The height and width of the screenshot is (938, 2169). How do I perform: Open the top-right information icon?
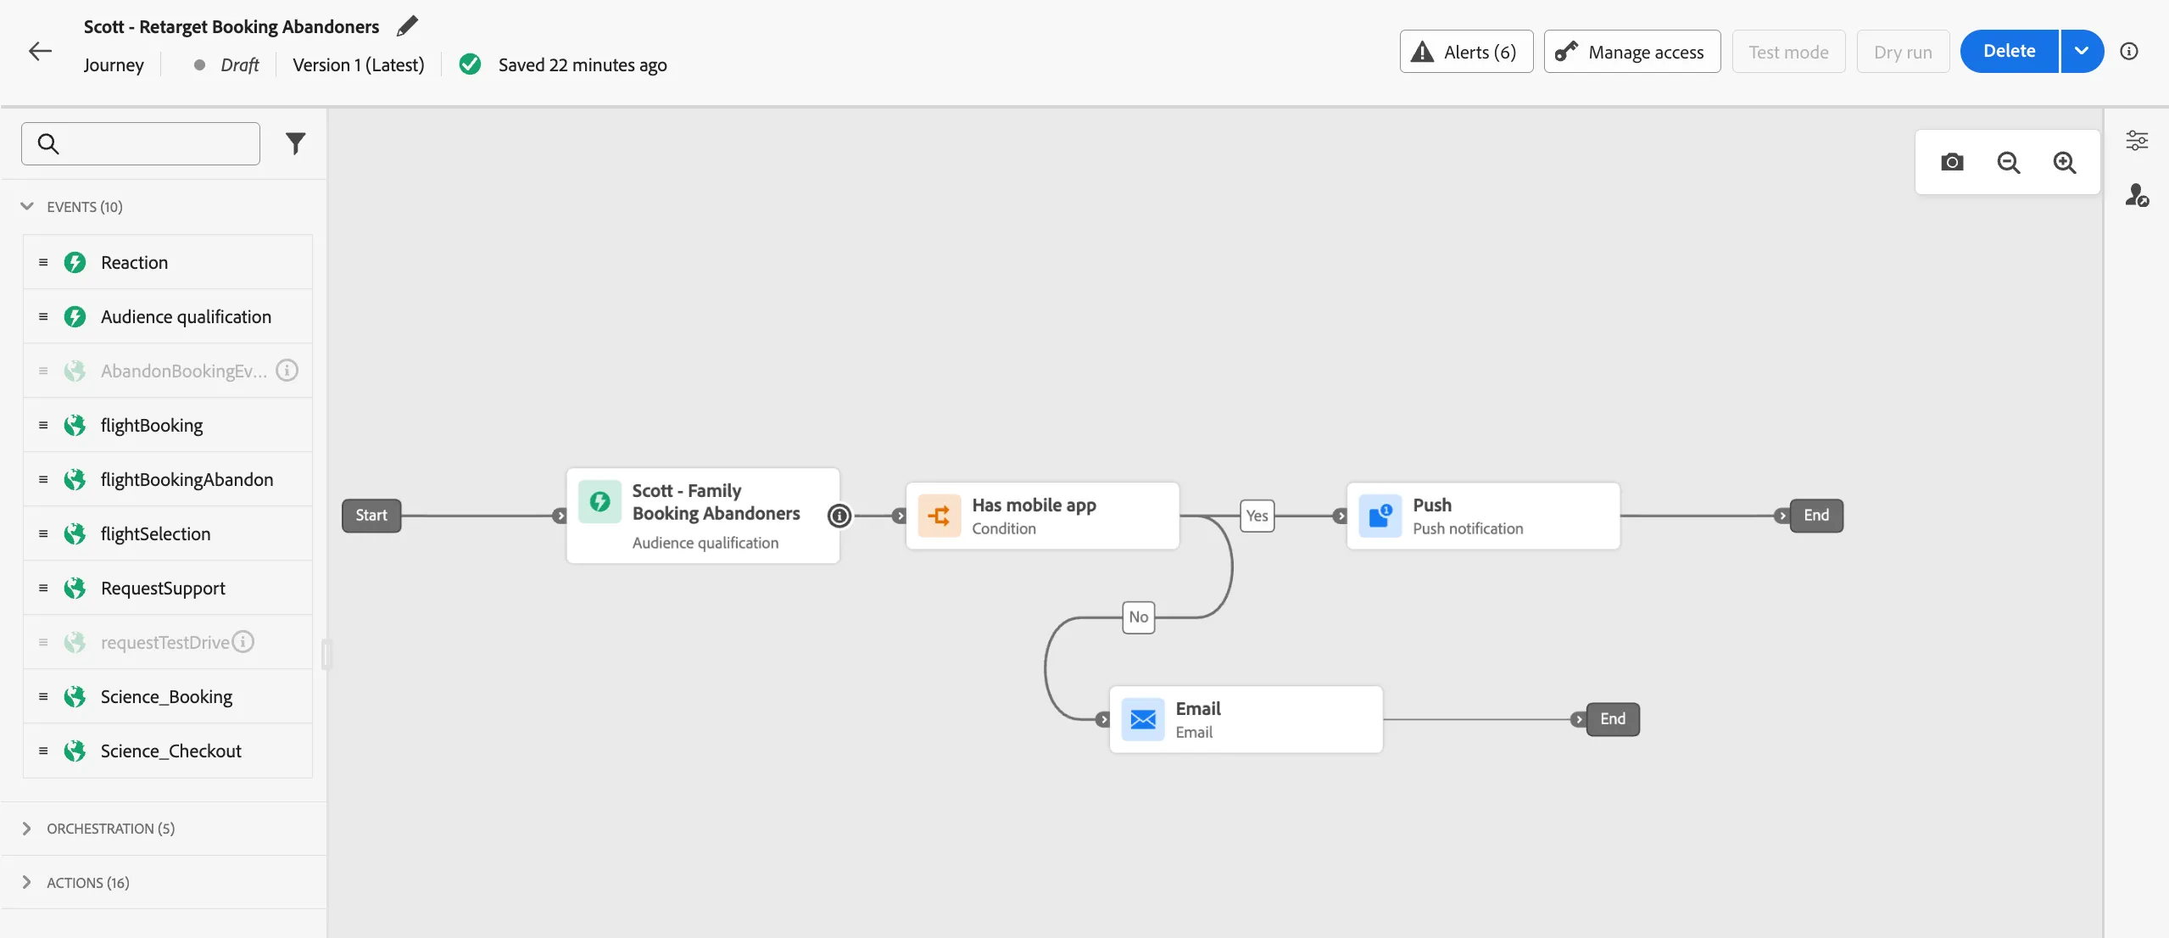pyautogui.click(x=2129, y=51)
